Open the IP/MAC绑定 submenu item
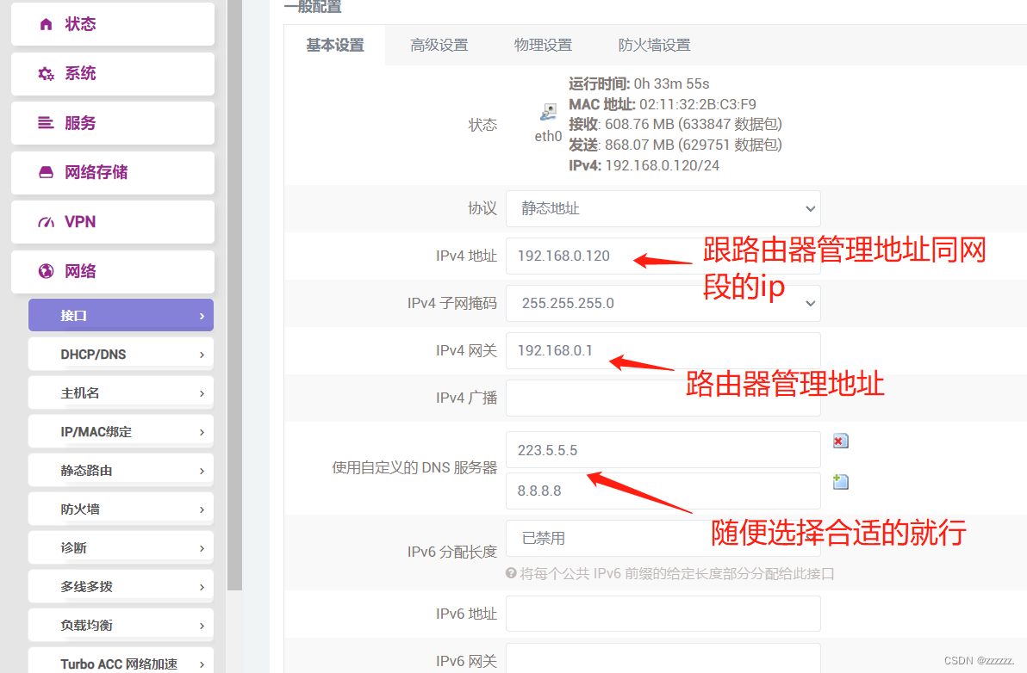The width and height of the screenshot is (1027, 673). (121, 432)
